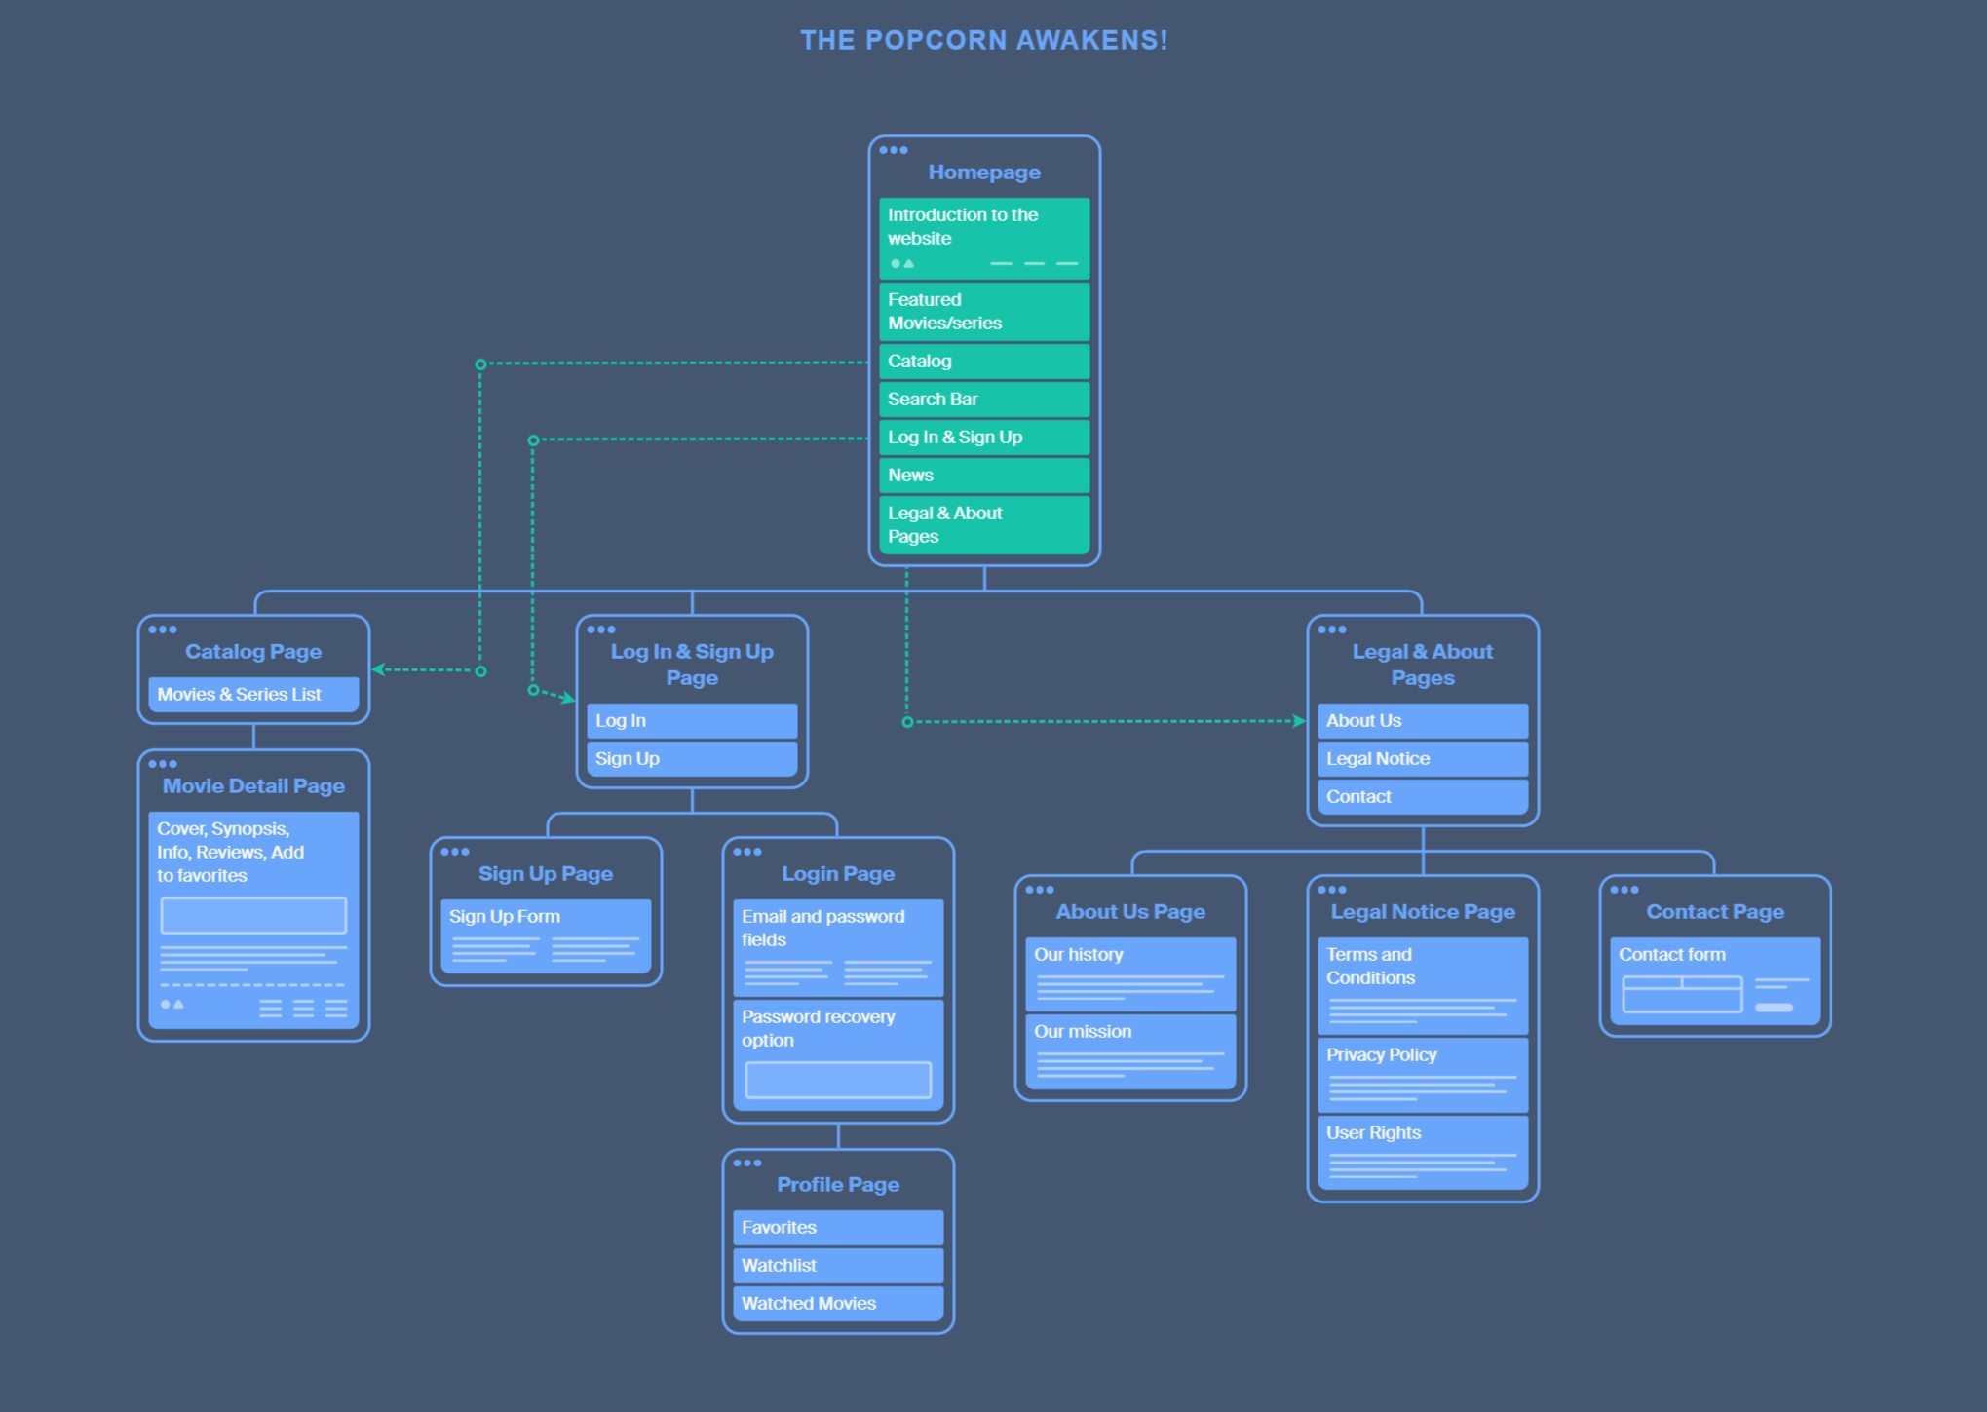Select the 'About Us Page' title
This screenshot has width=1987, height=1412.
pyautogui.click(x=1130, y=912)
